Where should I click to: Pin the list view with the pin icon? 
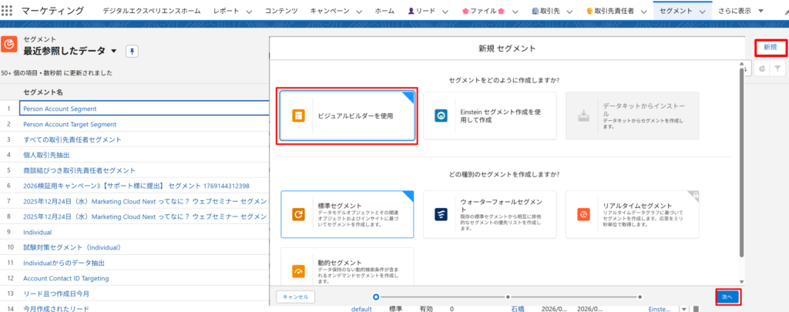(x=132, y=51)
